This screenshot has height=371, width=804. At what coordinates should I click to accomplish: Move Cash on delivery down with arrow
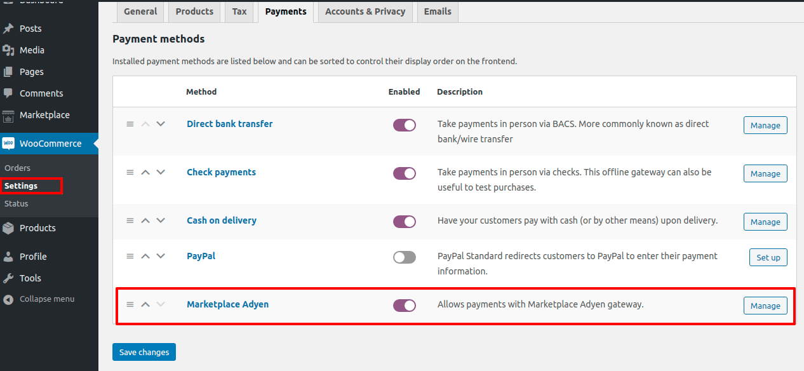pos(161,220)
